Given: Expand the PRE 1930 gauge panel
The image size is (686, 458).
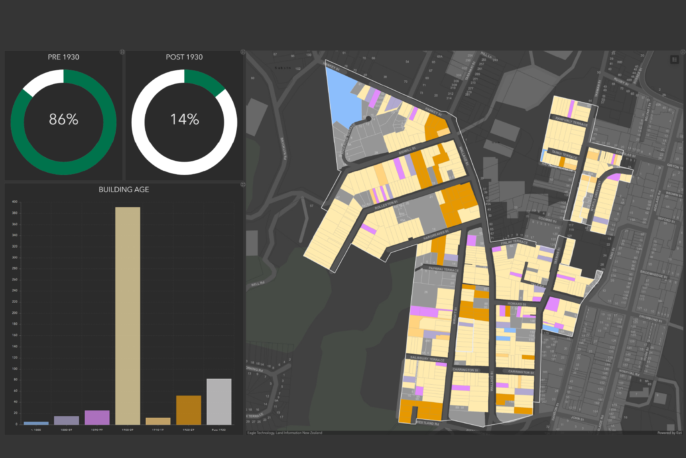Looking at the screenshot, I should pos(122,52).
